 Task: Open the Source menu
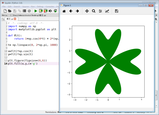point(25,7)
